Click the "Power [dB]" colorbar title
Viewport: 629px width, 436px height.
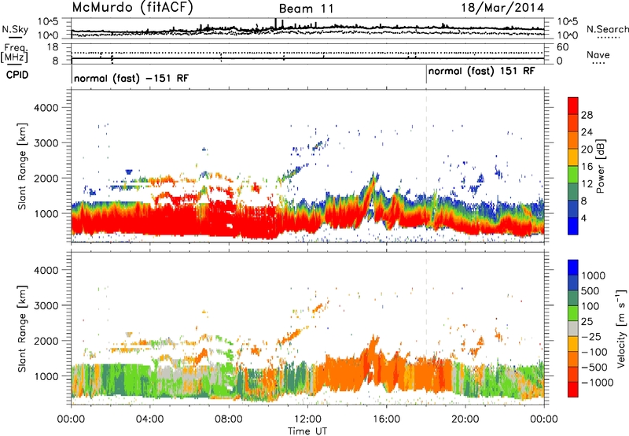[600, 166]
